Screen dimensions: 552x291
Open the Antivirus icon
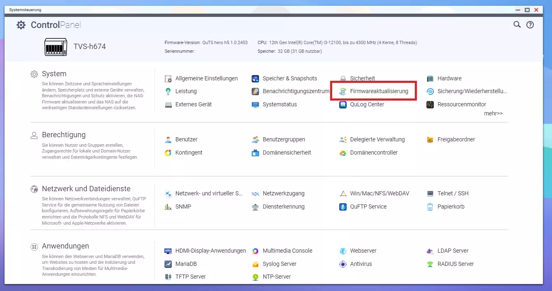pos(343,264)
